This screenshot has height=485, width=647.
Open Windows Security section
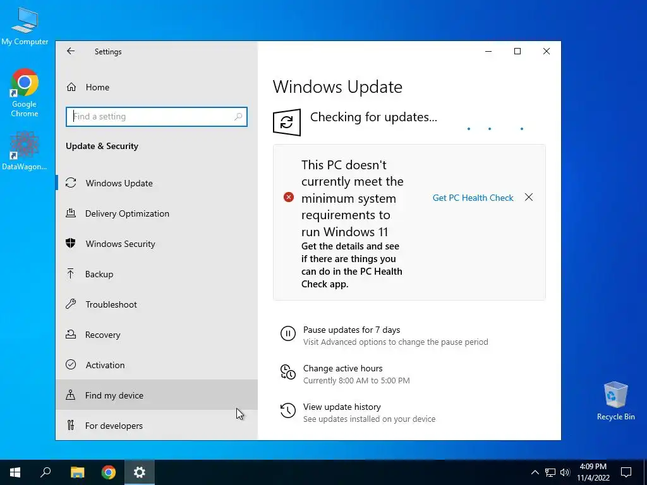point(157,244)
